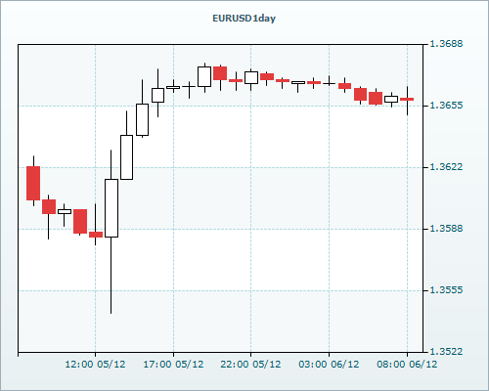Select the 1.3655 price axis label
The width and height of the screenshot is (489, 391).
446,106
